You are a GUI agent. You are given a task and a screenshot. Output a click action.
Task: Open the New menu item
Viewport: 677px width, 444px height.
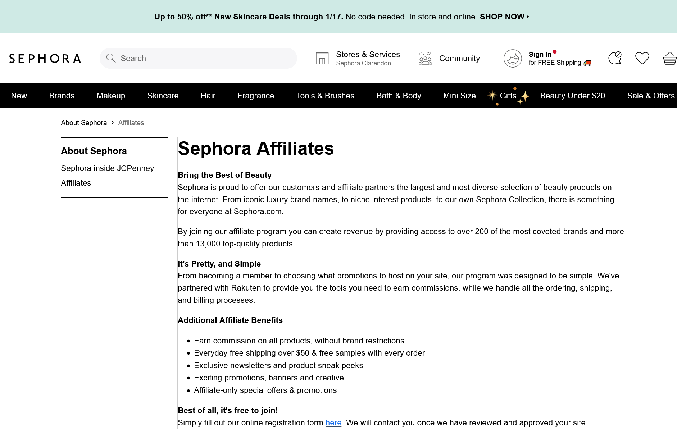tap(19, 96)
